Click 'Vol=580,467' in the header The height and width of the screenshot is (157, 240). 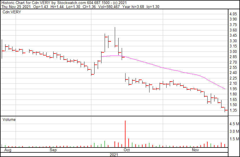[109, 7]
